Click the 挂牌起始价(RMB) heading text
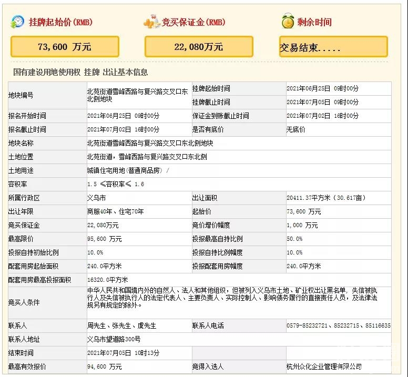The height and width of the screenshot is (377, 408). coord(60,23)
